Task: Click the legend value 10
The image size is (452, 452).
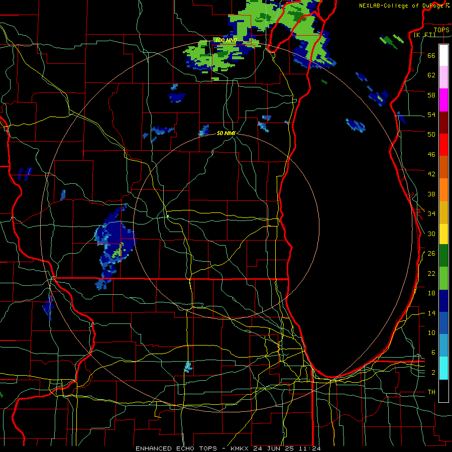Action: (431, 333)
